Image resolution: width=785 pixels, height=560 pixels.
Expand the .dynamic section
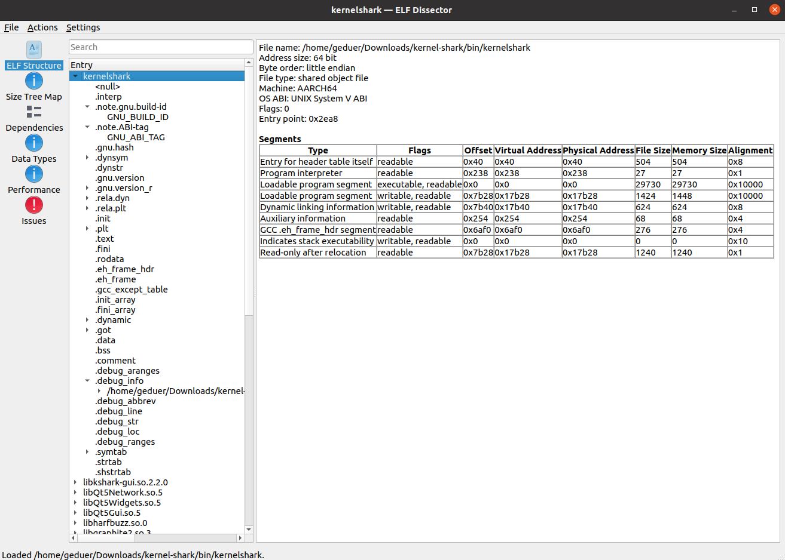pyautogui.click(x=87, y=320)
